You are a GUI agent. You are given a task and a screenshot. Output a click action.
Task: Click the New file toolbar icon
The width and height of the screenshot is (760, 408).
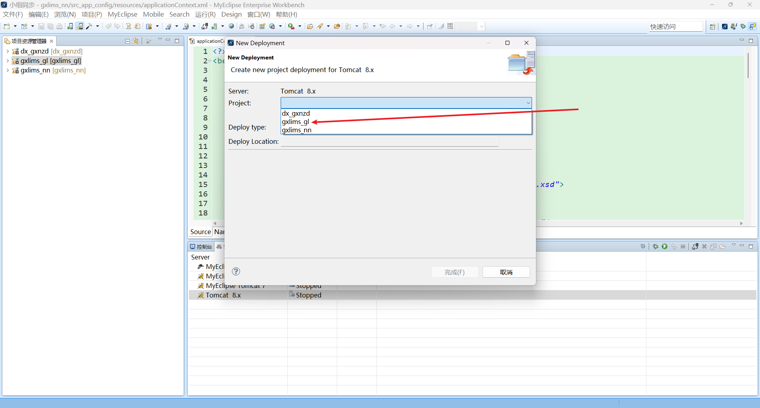(7, 26)
